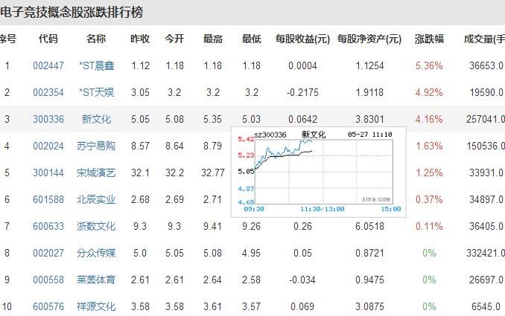Screen dimensions: 505x316
Task: Click the net asset value 6.0518
Action: (369, 226)
